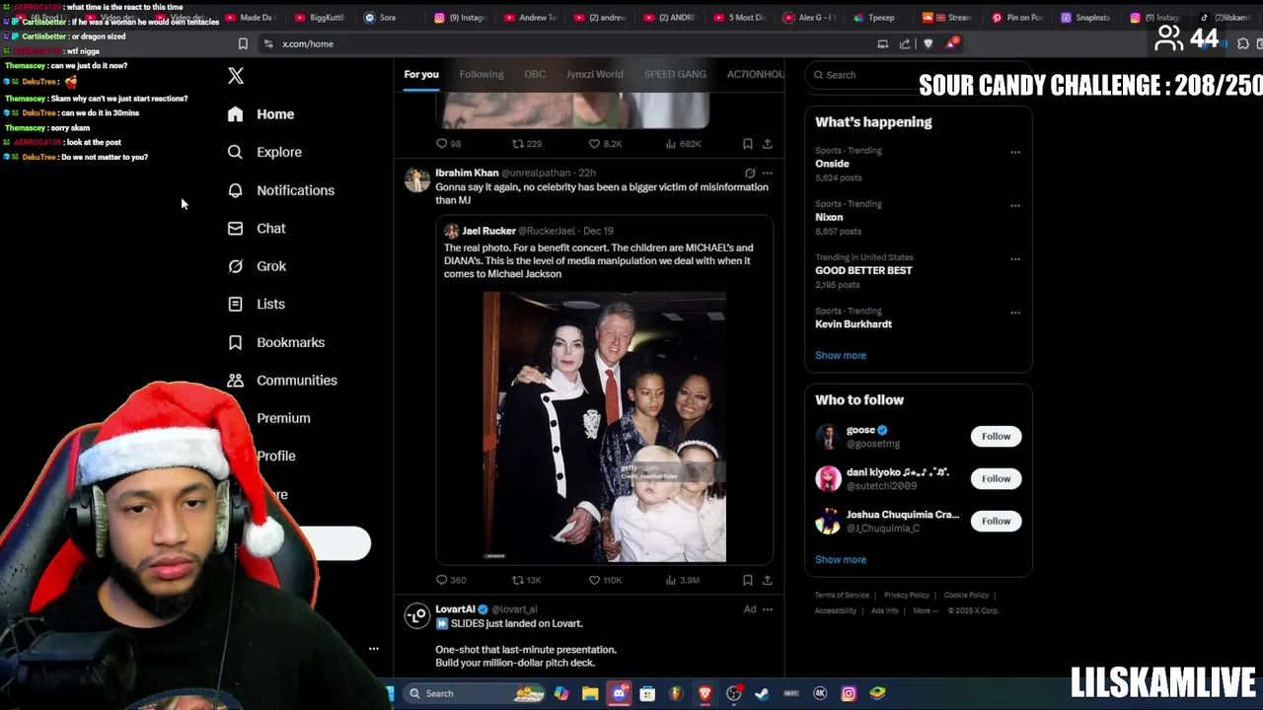Open Premium from the sidebar
The height and width of the screenshot is (710, 1263).
click(283, 418)
